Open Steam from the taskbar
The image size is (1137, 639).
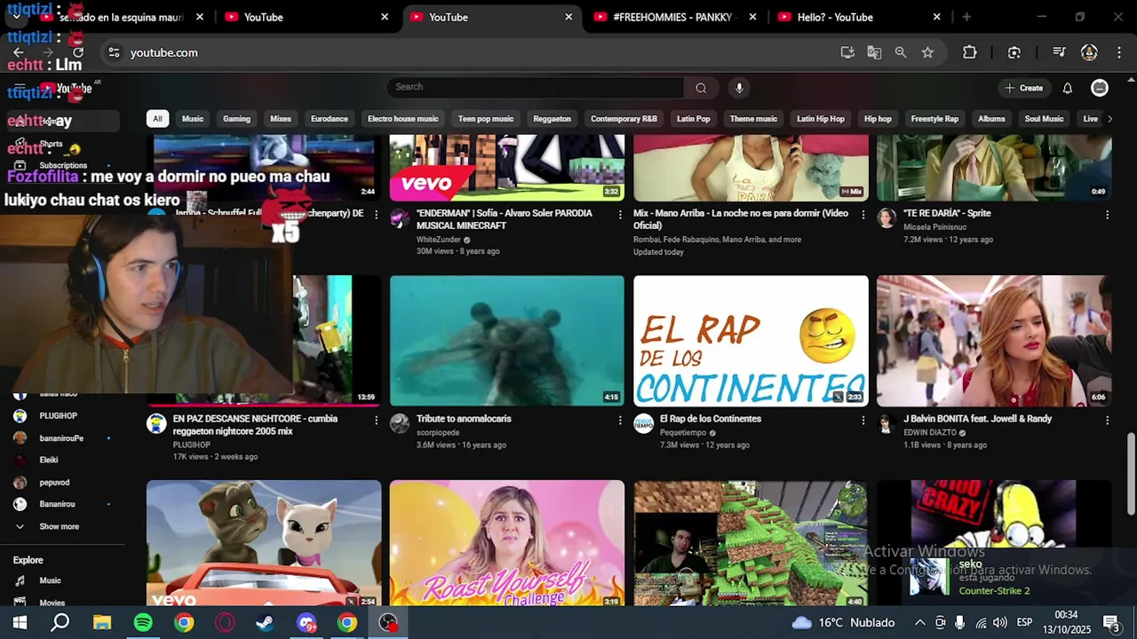tap(265, 623)
